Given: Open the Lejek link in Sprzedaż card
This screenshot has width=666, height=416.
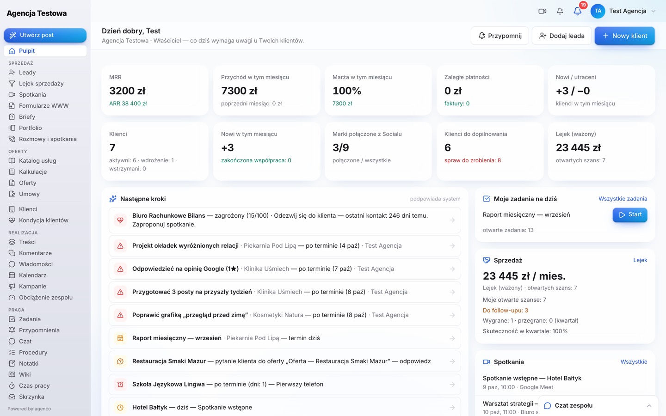Looking at the screenshot, I should point(640,260).
